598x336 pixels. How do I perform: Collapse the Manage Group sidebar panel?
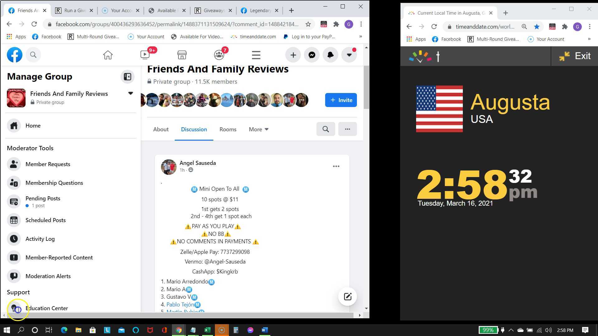tap(127, 77)
